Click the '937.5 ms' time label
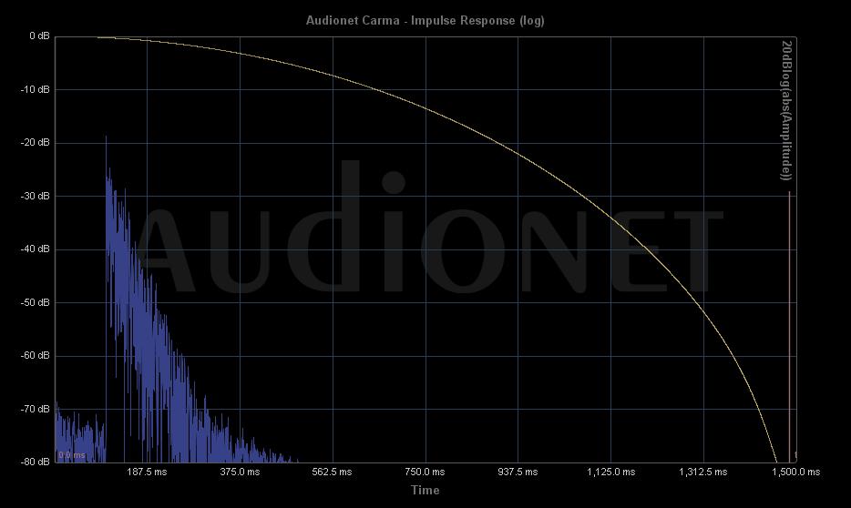Viewport: 851px width, 508px height. pos(518,472)
